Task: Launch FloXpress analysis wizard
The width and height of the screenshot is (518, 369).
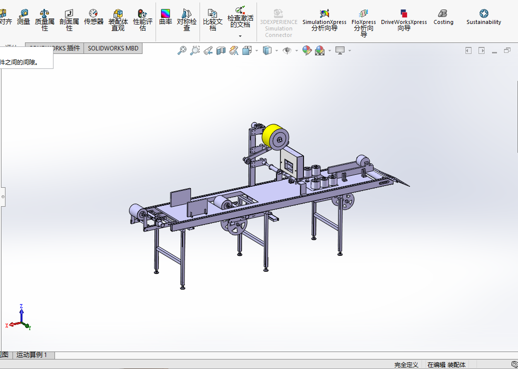Action: point(363,23)
